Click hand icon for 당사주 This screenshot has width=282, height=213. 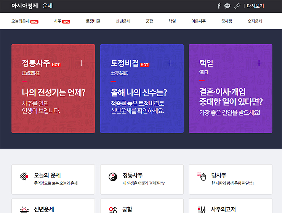[202, 176]
